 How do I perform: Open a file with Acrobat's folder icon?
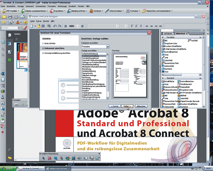4,17
